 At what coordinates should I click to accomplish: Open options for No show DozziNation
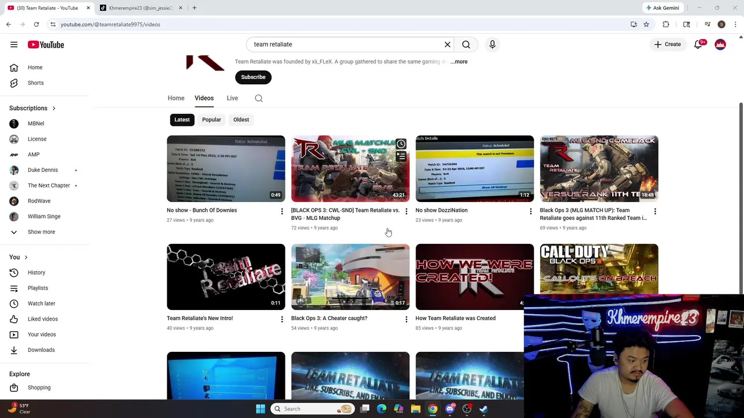point(531,211)
